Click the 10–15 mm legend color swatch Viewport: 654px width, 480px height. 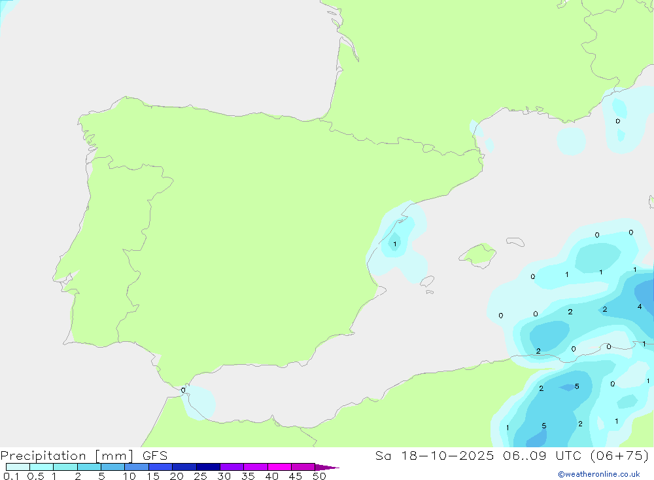[137, 467]
